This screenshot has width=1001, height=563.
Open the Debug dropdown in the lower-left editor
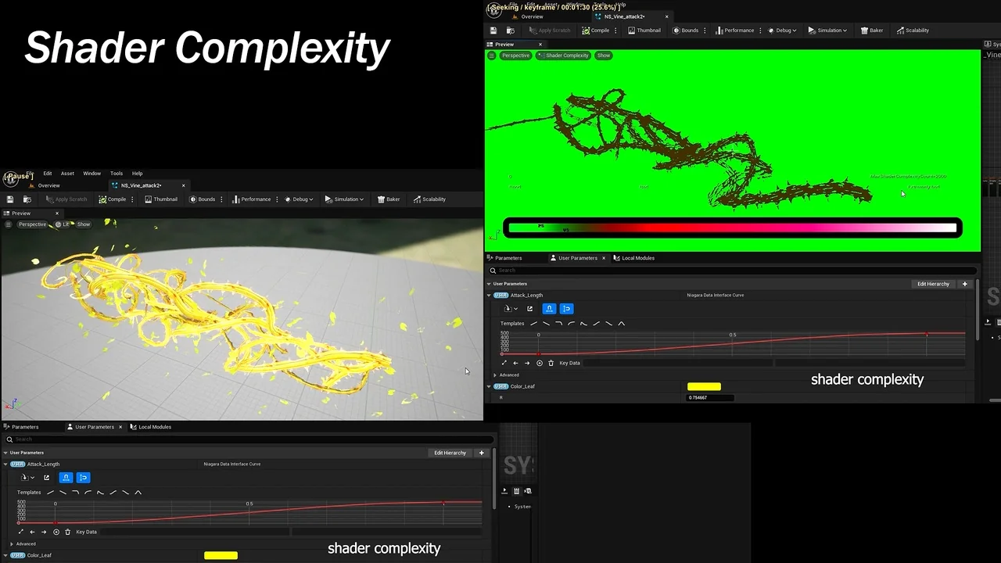(x=300, y=199)
